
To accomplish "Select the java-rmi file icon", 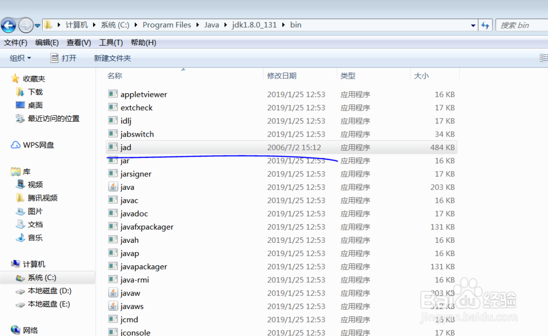I will point(113,280).
